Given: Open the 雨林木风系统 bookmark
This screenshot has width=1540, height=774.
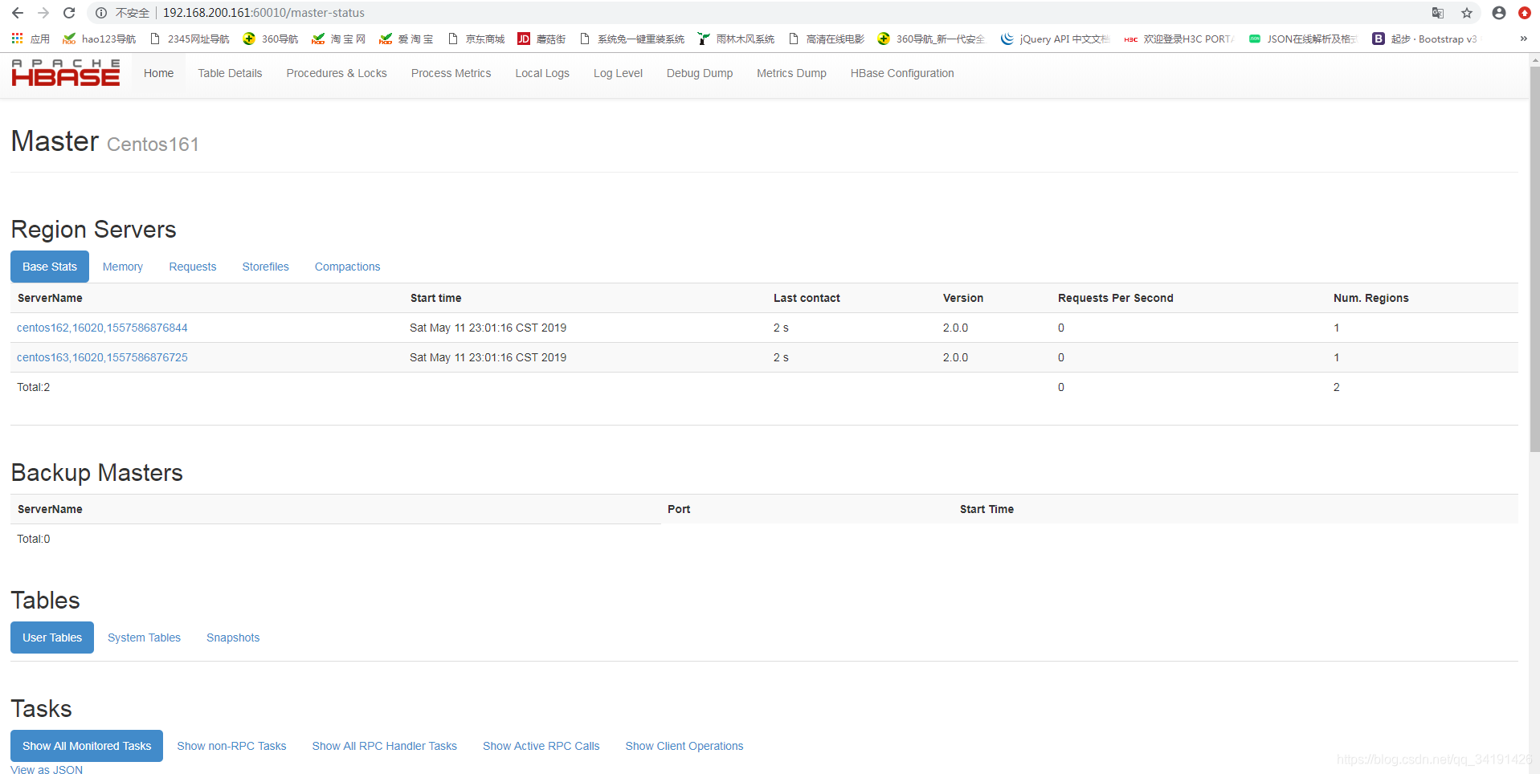Looking at the screenshot, I should (x=737, y=39).
